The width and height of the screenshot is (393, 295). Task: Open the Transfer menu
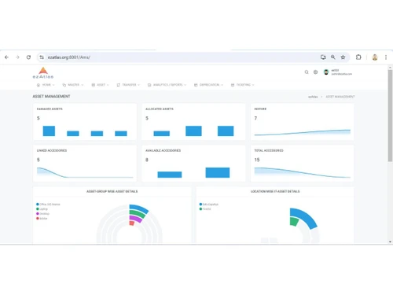pyautogui.click(x=128, y=85)
